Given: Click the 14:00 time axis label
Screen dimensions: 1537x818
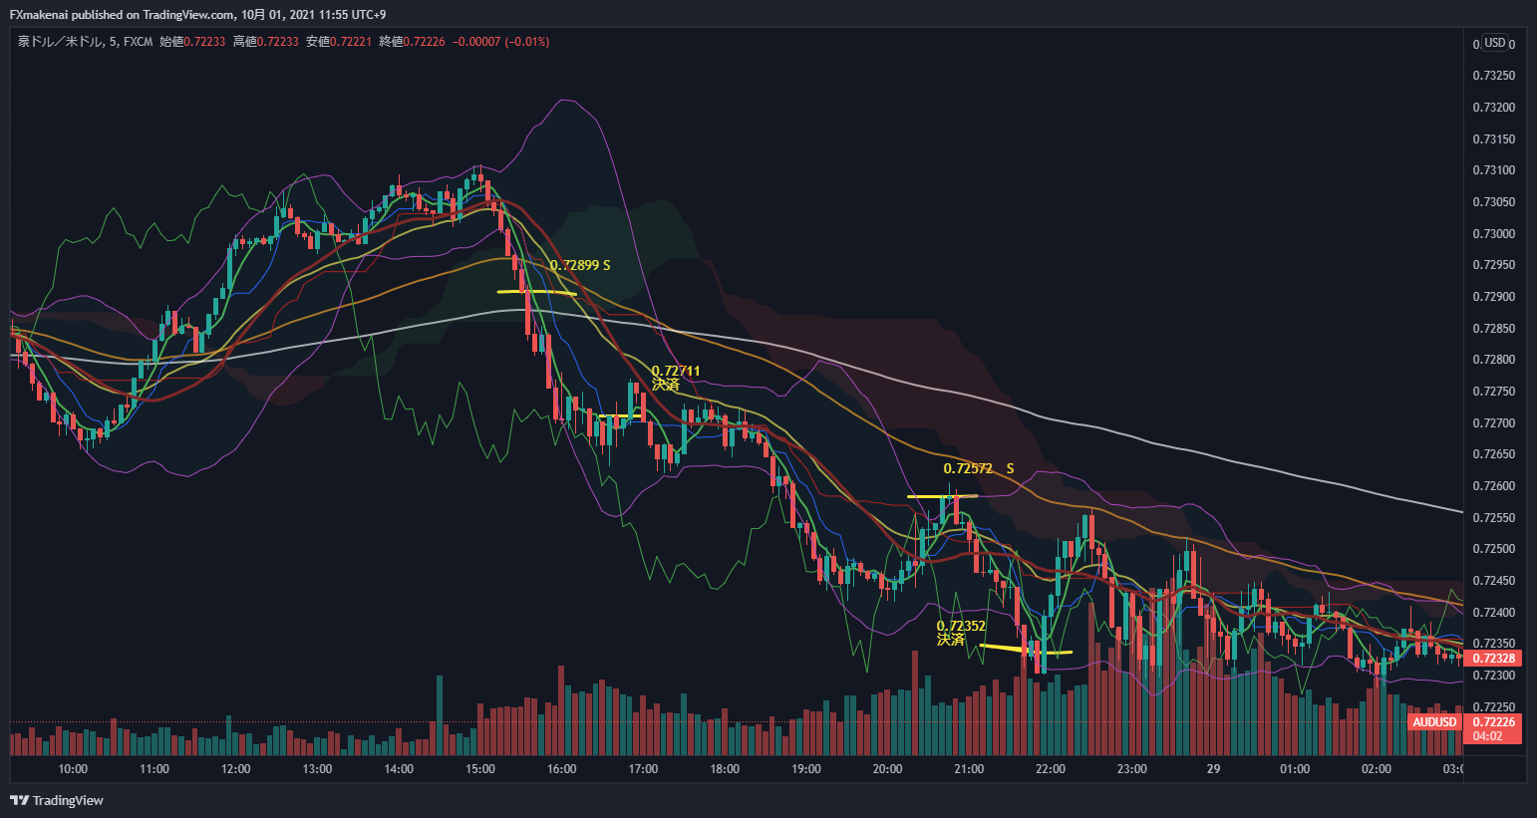Looking at the screenshot, I should [399, 769].
